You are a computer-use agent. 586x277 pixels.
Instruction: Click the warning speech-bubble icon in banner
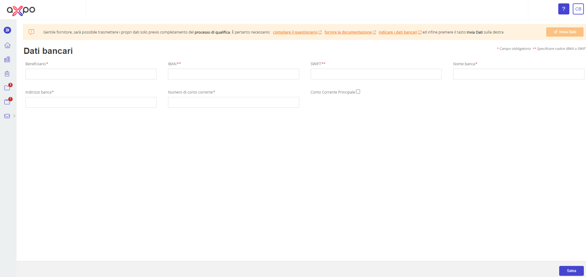[x=31, y=32]
